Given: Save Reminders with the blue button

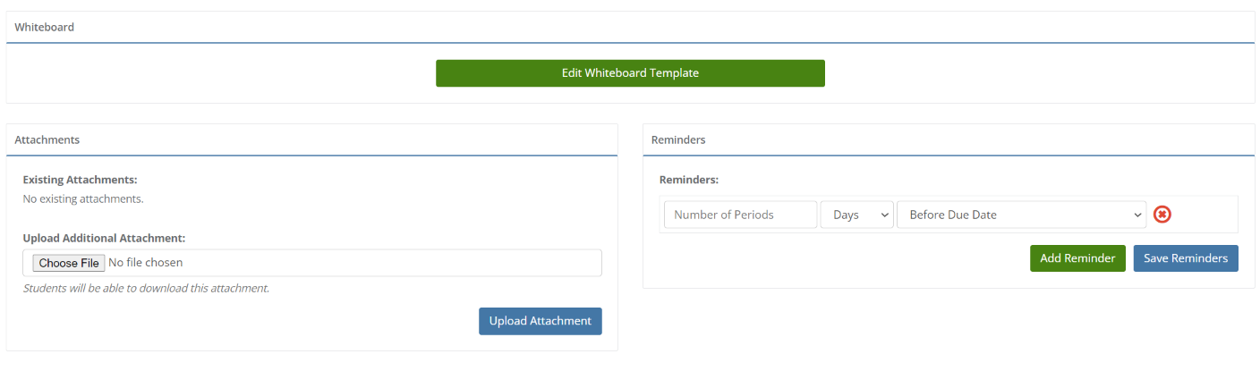Looking at the screenshot, I should coord(1186,258).
